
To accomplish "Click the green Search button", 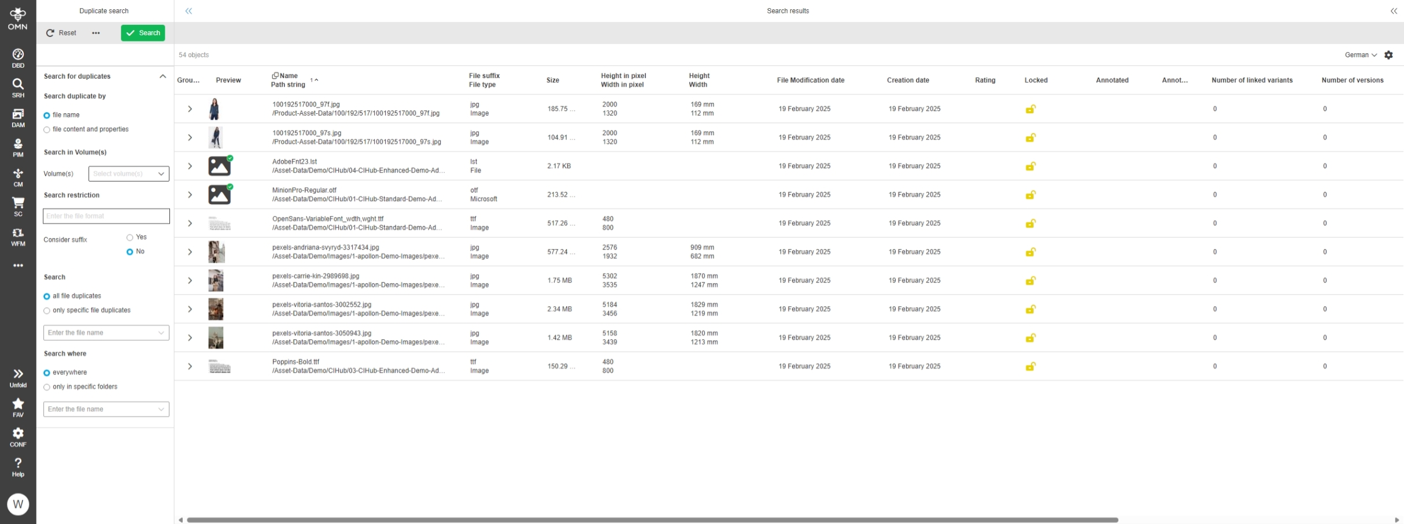I will [x=143, y=33].
